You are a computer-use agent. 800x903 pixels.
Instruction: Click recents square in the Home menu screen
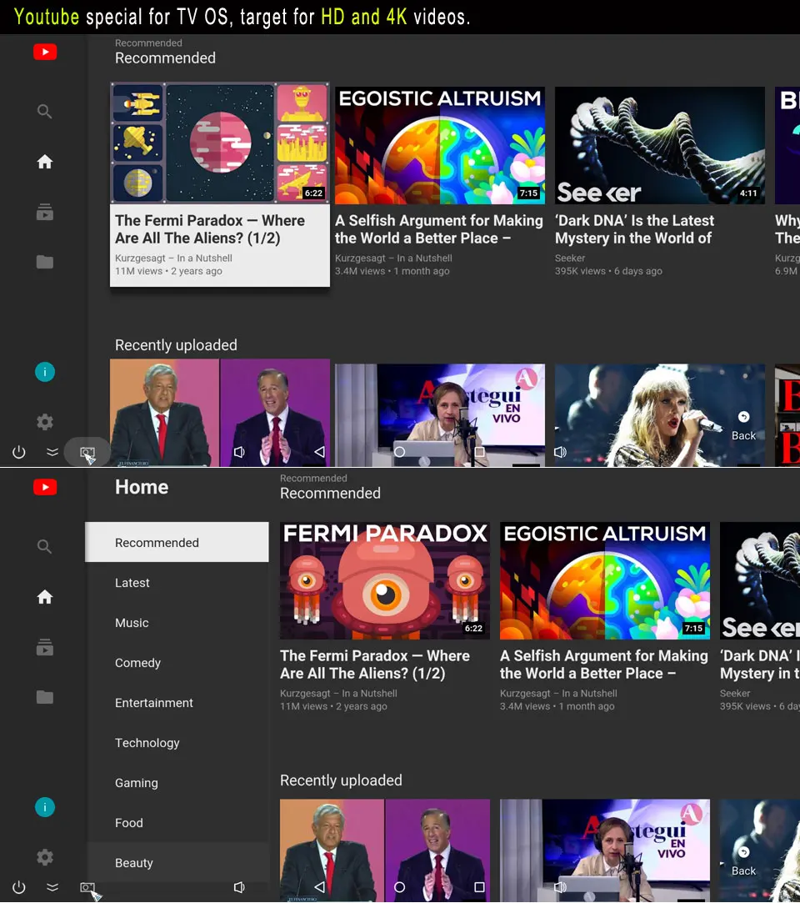point(479,887)
